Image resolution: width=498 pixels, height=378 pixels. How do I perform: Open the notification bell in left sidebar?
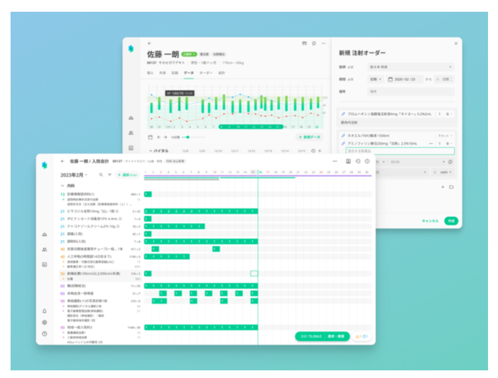pyautogui.click(x=45, y=311)
